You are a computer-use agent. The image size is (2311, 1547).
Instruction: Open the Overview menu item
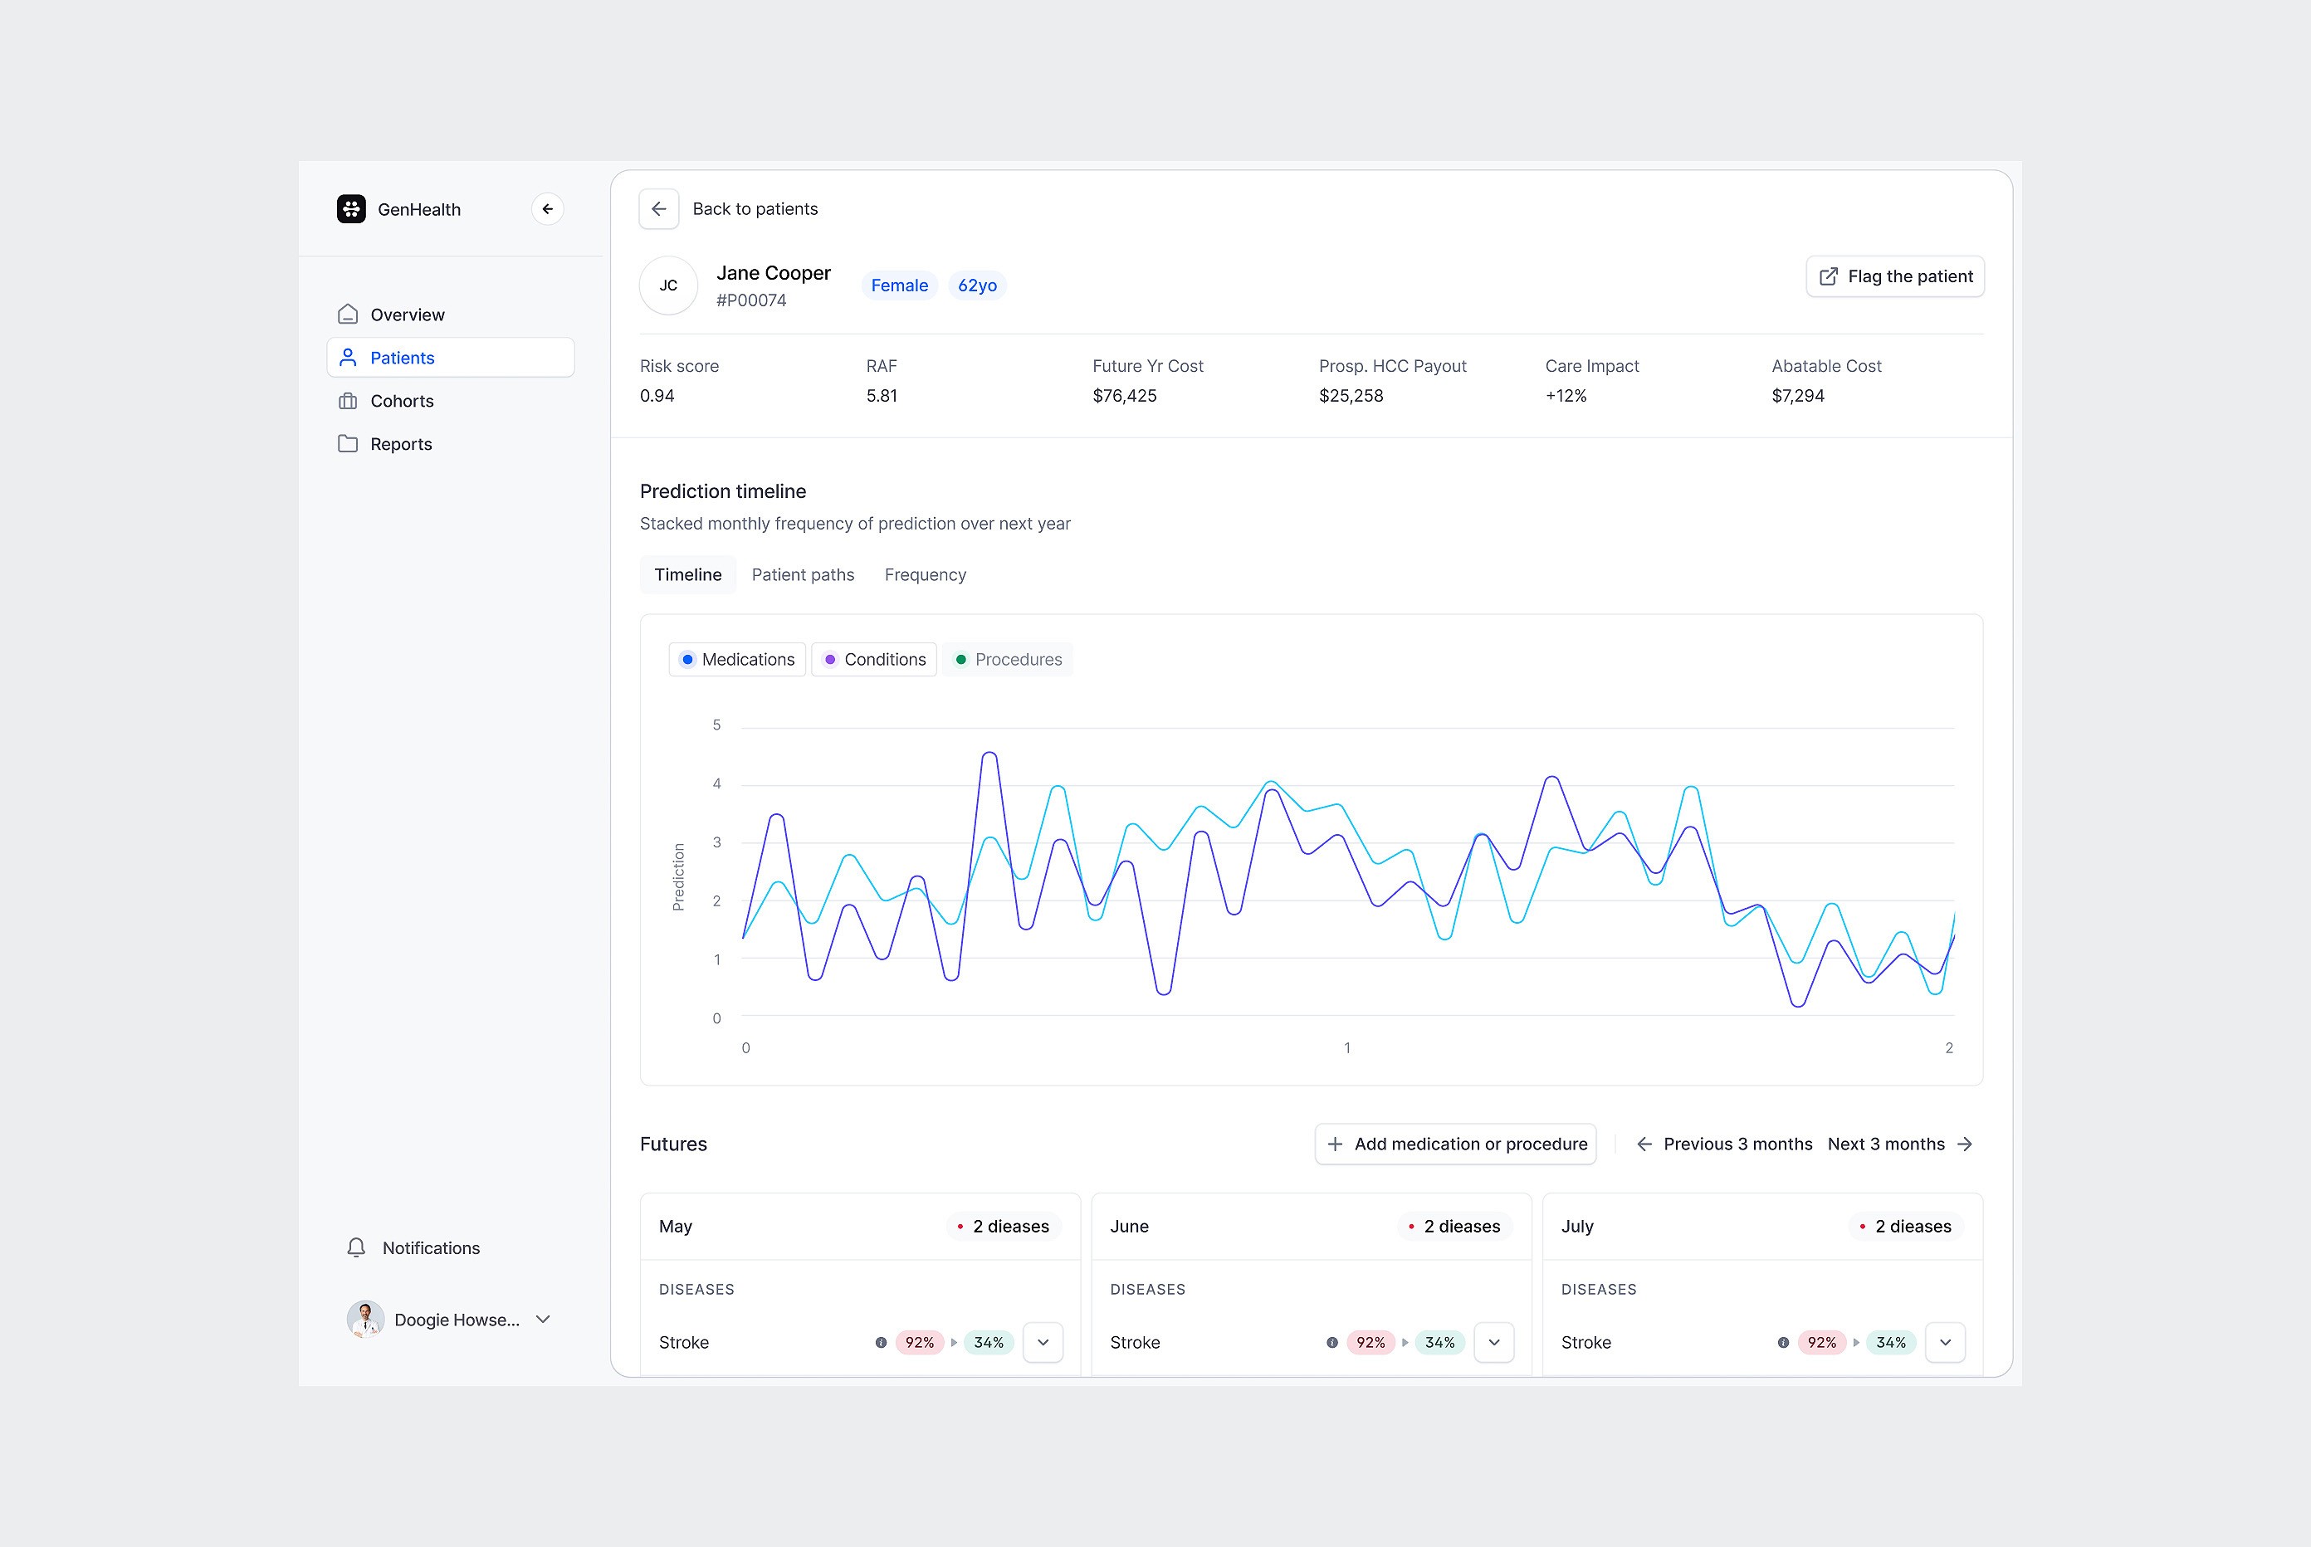pos(451,315)
